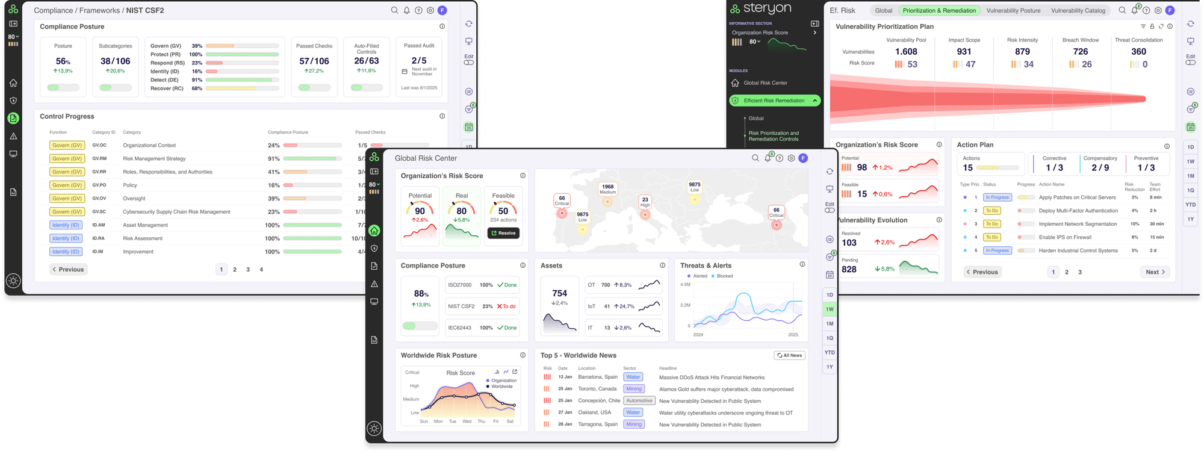
Task: Toggle Edit switch in Ef. Risk window
Action: coord(1191,63)
